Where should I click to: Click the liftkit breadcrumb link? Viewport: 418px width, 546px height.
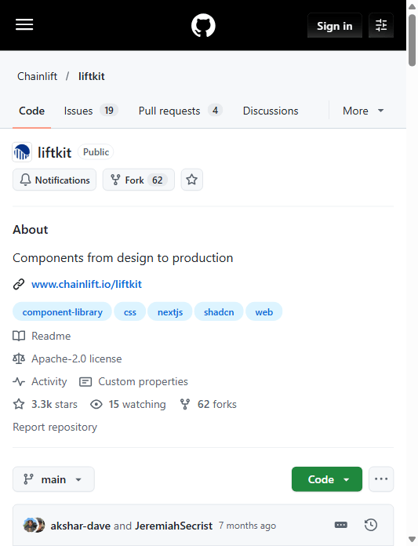point(91,76)
